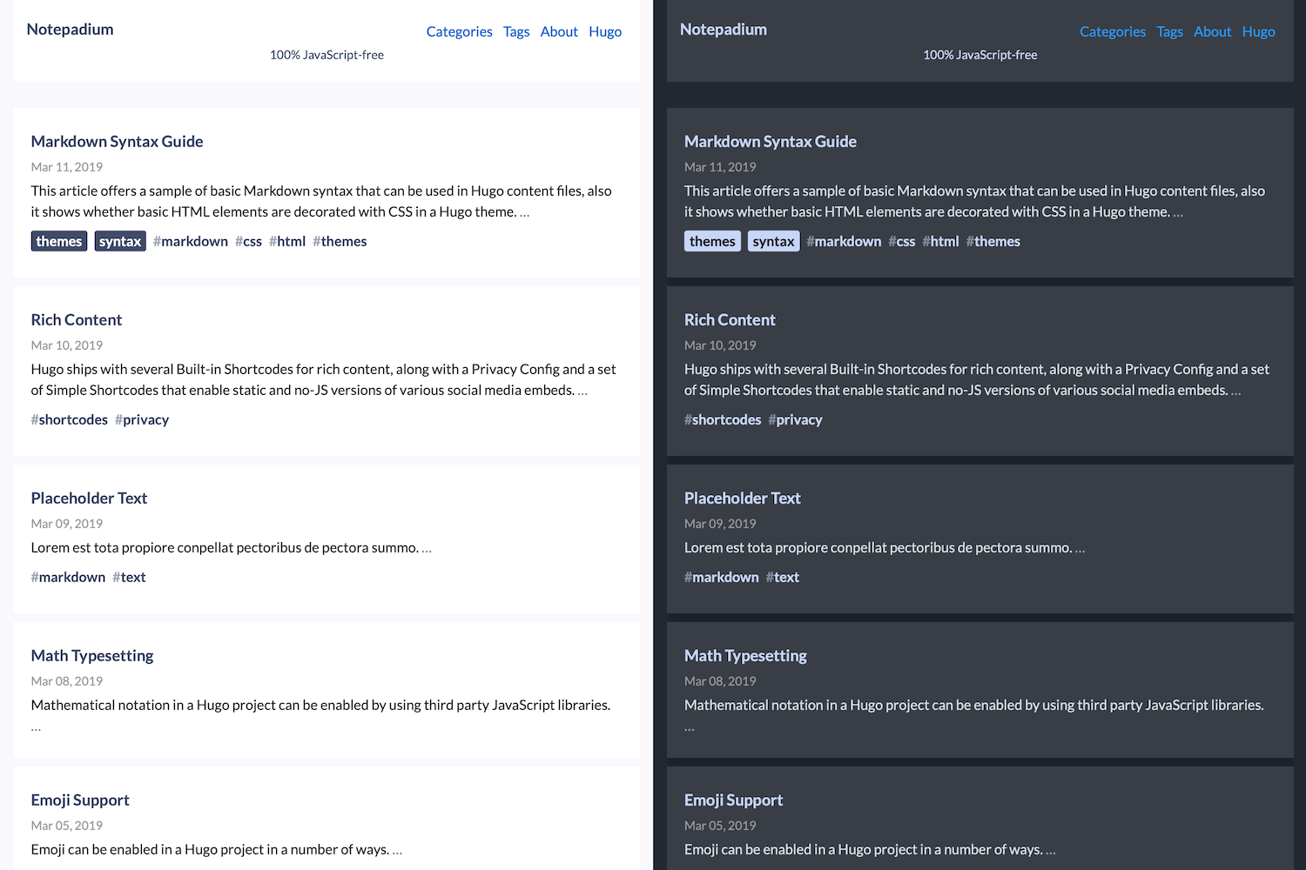Open the Rich Content post in dark panel
Screen dimensions: 1306x870
coord(730,319)
